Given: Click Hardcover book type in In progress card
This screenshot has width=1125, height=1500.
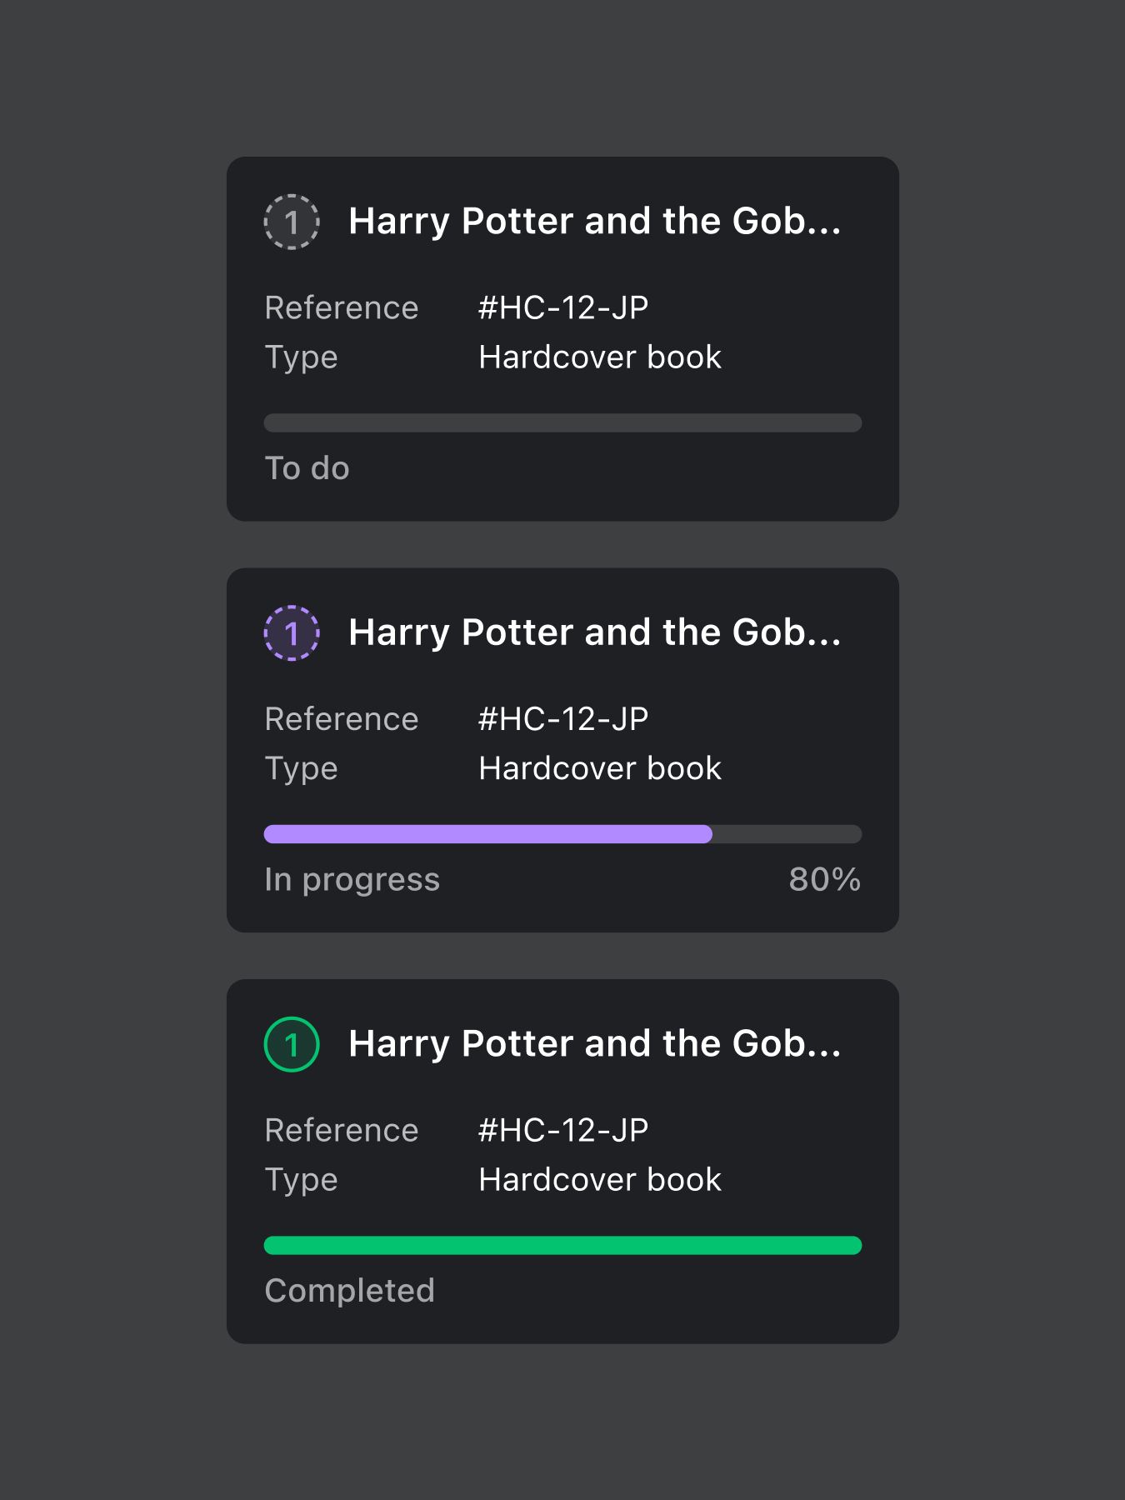Looking at the screenshot, I should (x=600, y=768).
